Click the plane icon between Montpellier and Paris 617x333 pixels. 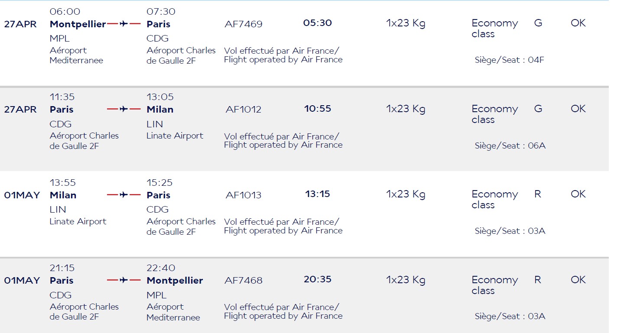click(x=124, y=24)
